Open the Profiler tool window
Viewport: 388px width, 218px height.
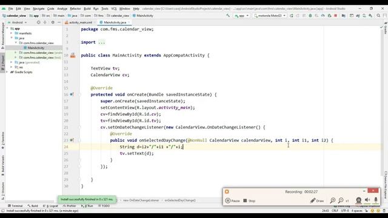[69, 206]
